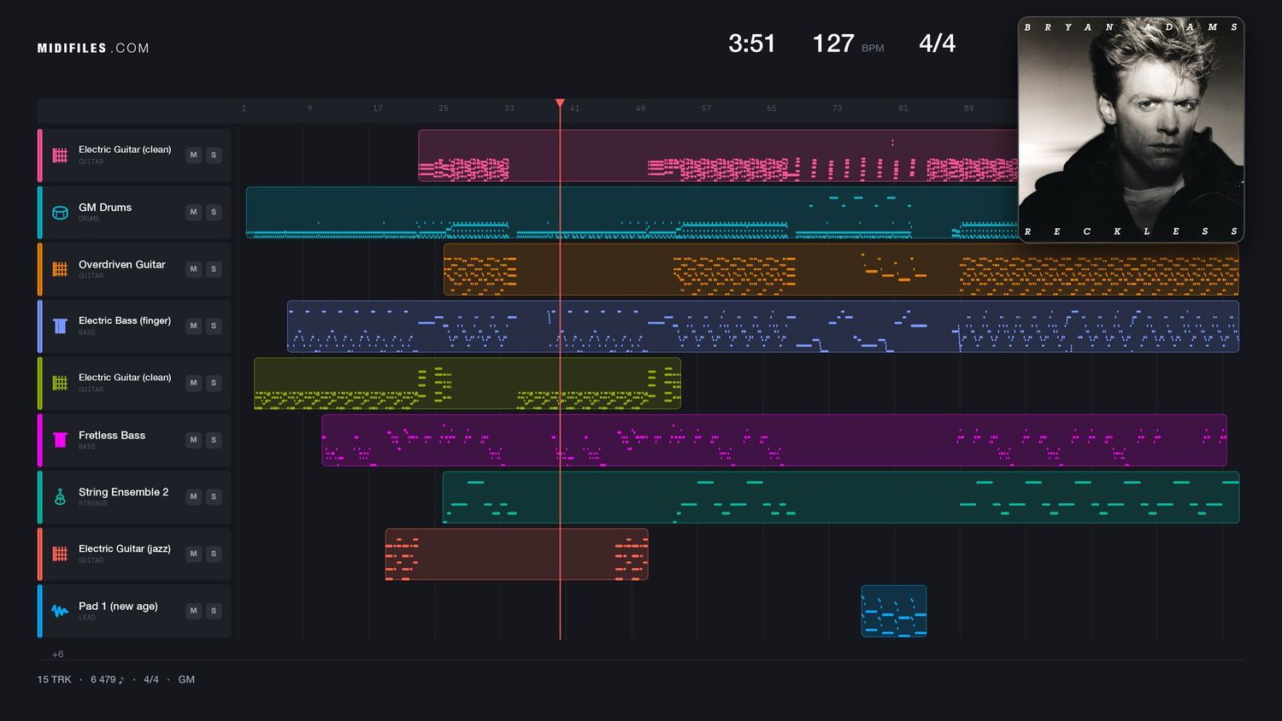Click the guitar icon on olive Electric Guitar (clean) track

coord(60,383)
